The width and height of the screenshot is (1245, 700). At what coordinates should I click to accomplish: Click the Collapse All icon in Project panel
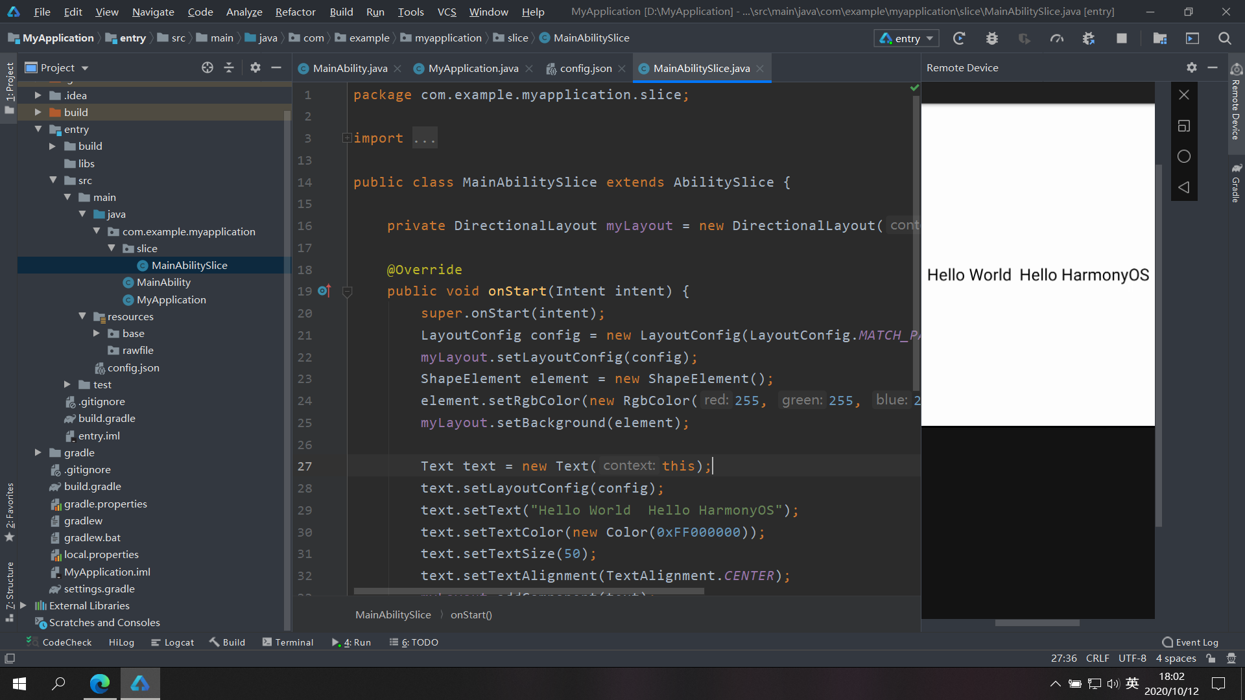(229, 67)
